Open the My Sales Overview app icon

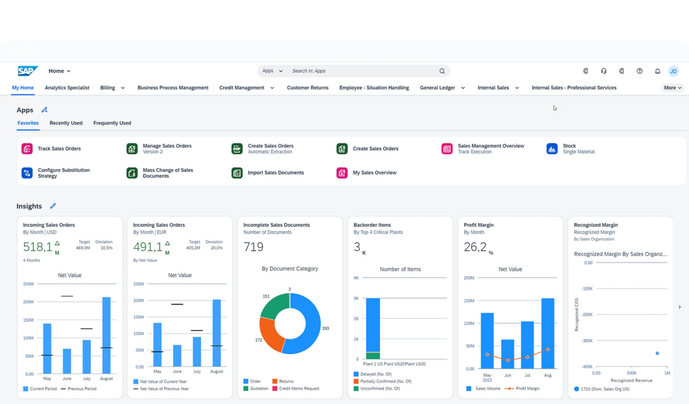(x=342, y=173)
